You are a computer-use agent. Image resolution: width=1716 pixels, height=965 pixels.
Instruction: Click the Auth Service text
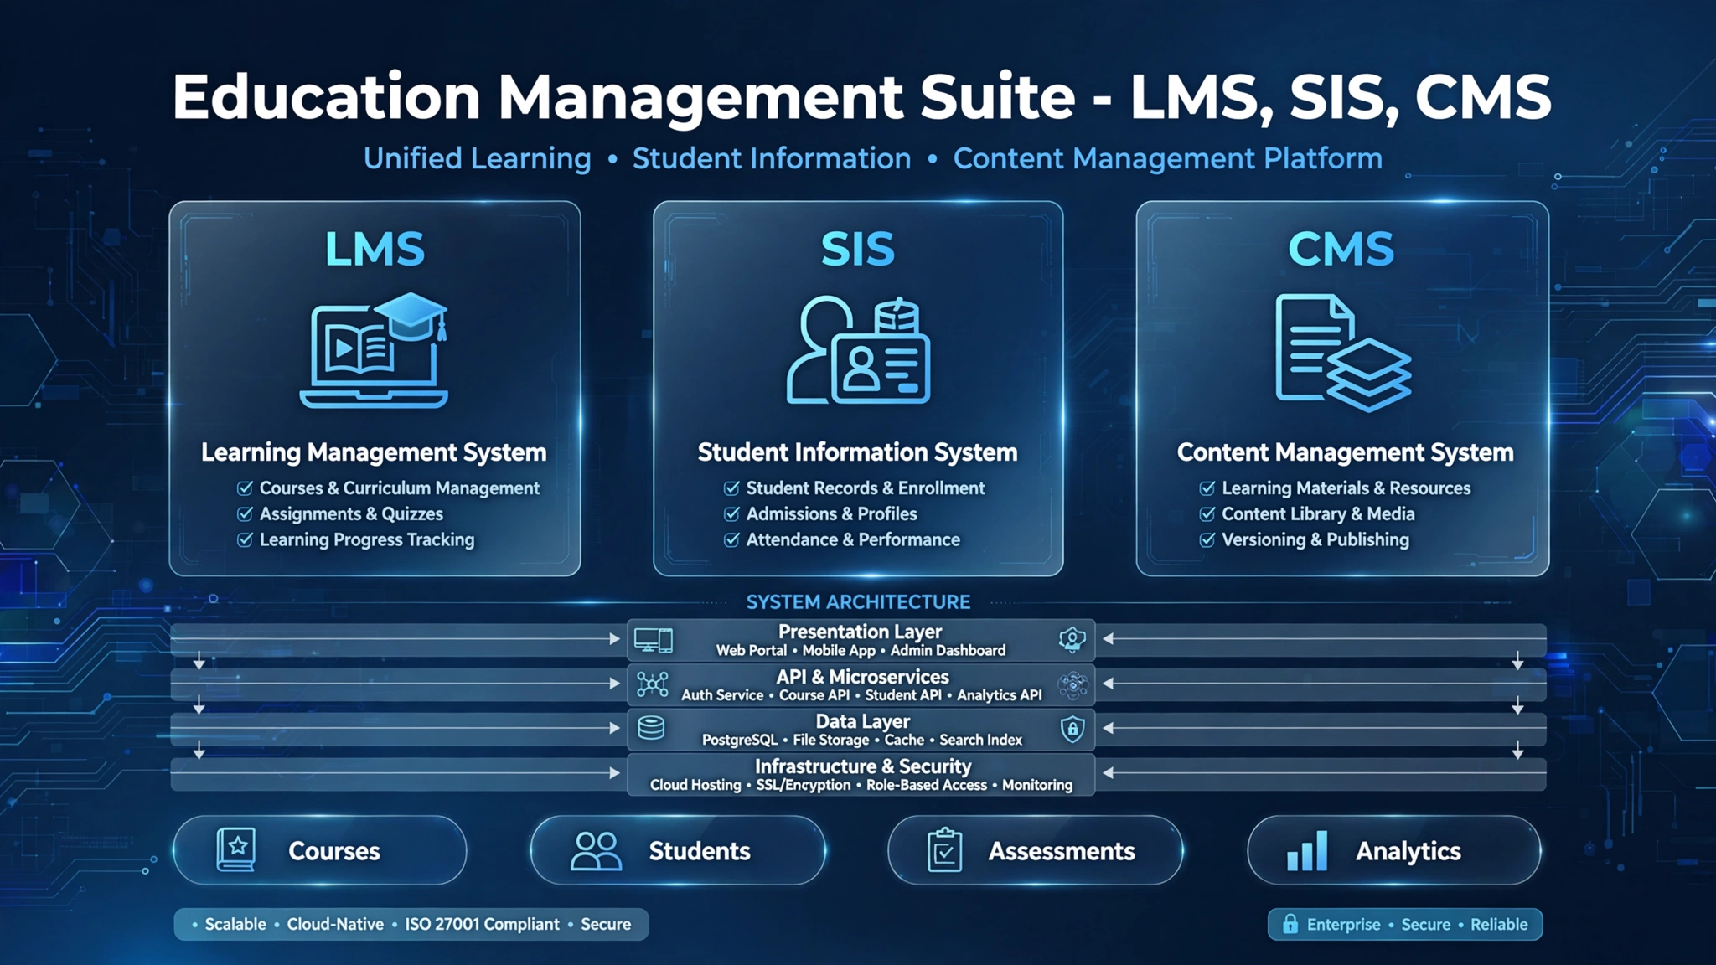pyautogui.click(x=722, y=695)
